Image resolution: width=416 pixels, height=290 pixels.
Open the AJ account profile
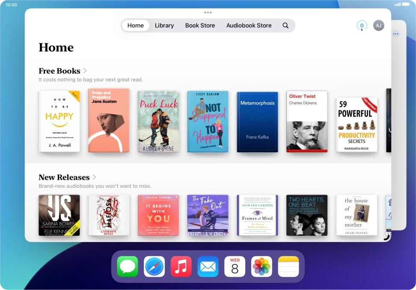[378, 25]
